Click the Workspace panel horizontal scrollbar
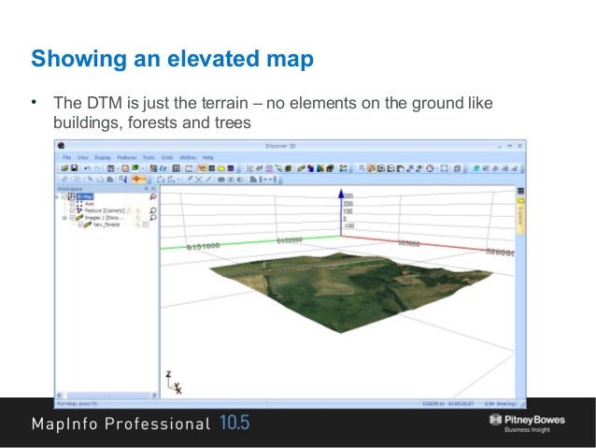This screenshot has height=448, width=596. 106,395
